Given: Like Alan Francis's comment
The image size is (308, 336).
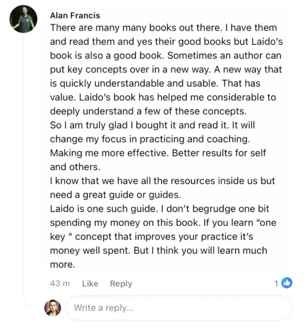Looking at the screenshot, I should [x=90, y=283].
